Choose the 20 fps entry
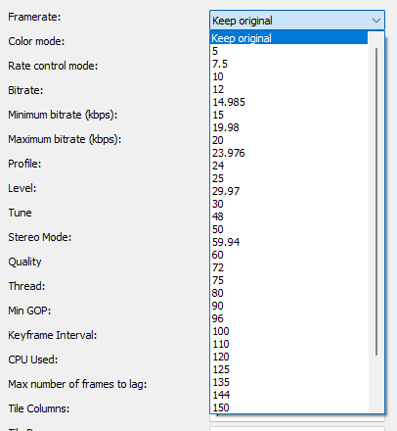The image size is (397, 431). pyautogui.click(x=288, y=140)
